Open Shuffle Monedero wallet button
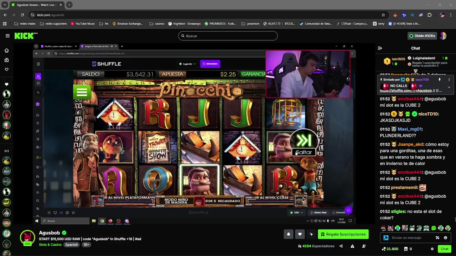 pyautogui.click(x=210, y=64)
